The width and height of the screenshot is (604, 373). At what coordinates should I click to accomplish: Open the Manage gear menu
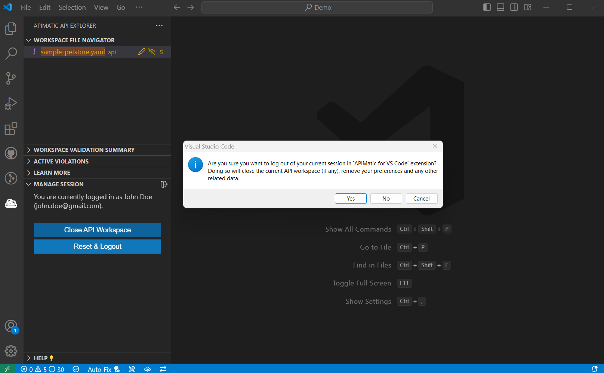tap(11, 351)
